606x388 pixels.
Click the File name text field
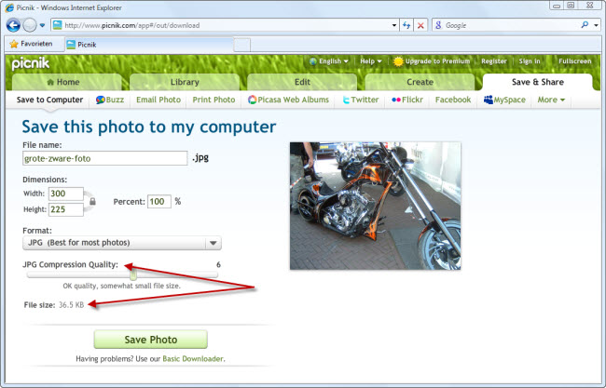click(104, 158)
